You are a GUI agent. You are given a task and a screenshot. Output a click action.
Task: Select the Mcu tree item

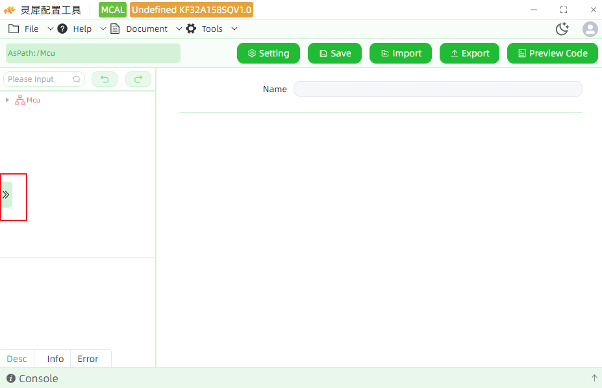click(x=33, y=100)
